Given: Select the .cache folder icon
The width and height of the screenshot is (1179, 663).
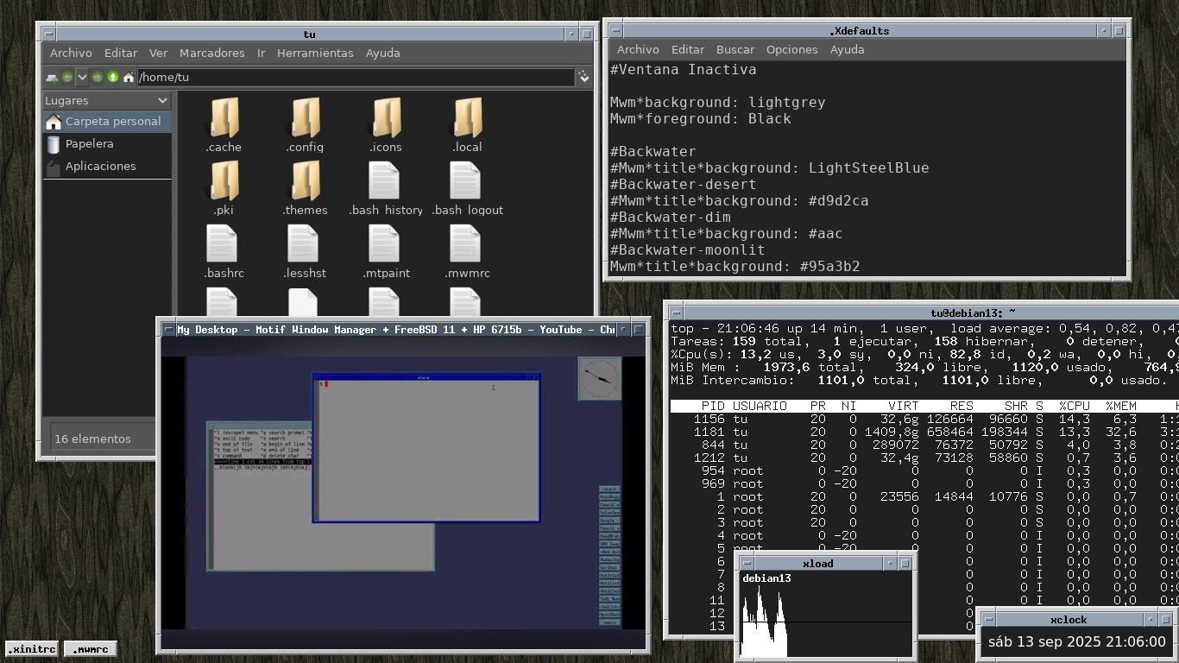Looking at the screenshot, I should [x=224, y=118].
